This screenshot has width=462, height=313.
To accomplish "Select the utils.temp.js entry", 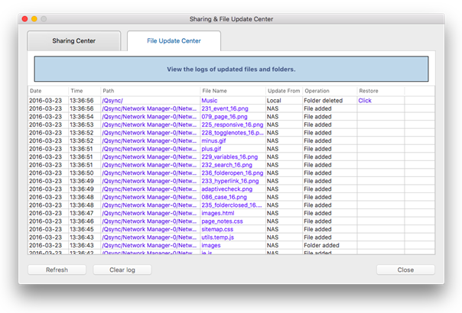I will coord(218,237).
